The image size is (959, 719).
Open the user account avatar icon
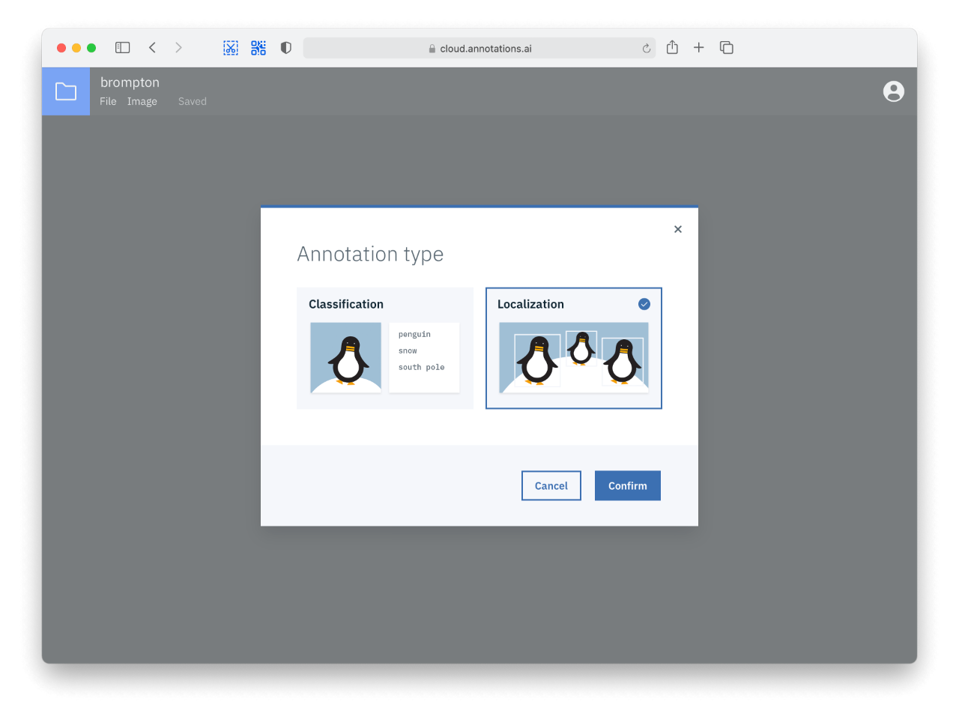pos(893,91)
